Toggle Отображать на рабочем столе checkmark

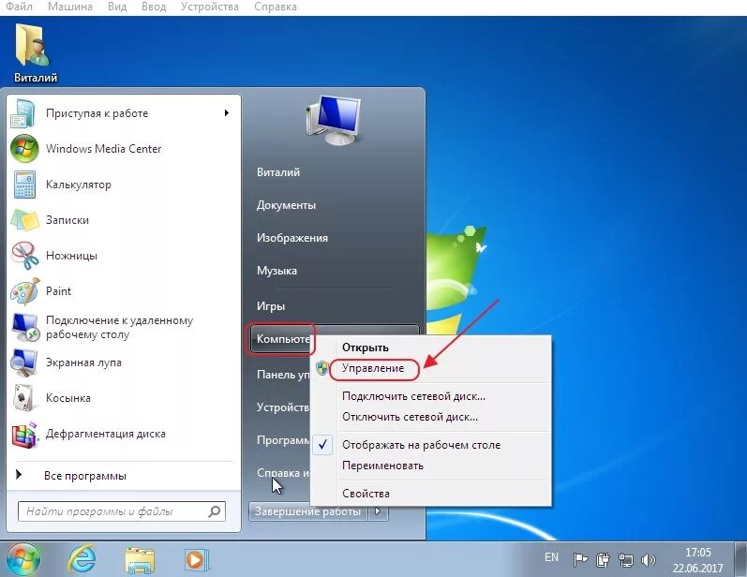click(x=322, y=445)
